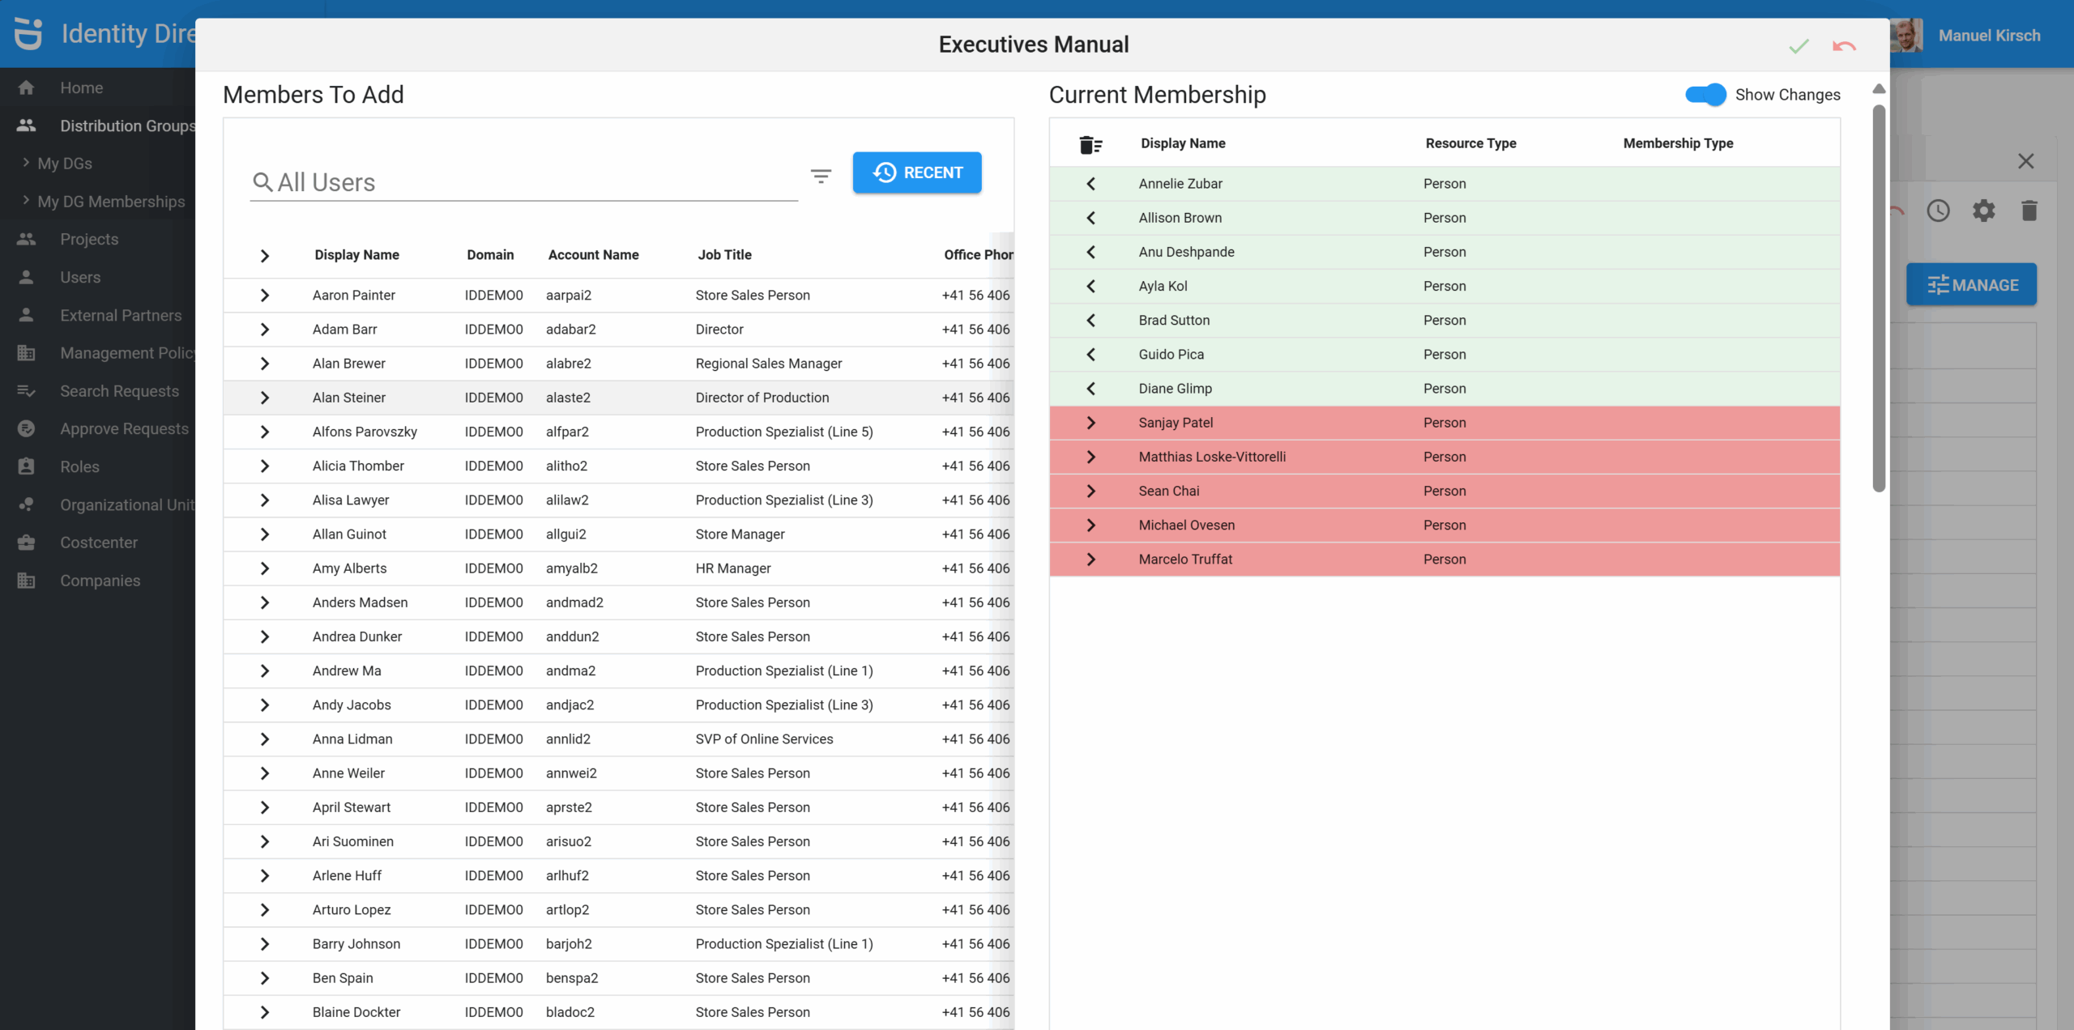Viewport: 2074px width, 1030px height.
Task: Open the filter icon beside All Users search
Action: click(x=821, y=176)
